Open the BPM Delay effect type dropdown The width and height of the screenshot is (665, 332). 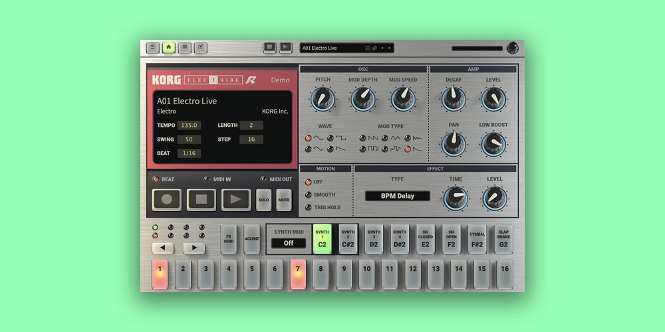(x=397, y=196)
